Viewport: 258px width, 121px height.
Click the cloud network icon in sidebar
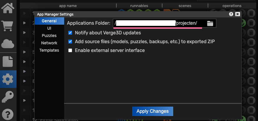(8, 44)
